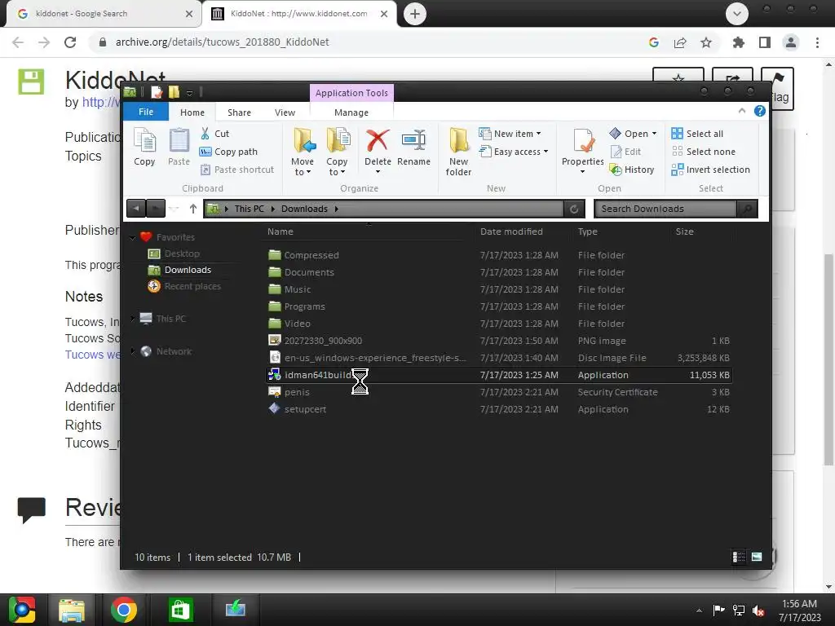This screenshot has height=626, width=835.
Task: Click Copy path in Clipboard group
Action: pyautogui.click(x=228, y=152)
